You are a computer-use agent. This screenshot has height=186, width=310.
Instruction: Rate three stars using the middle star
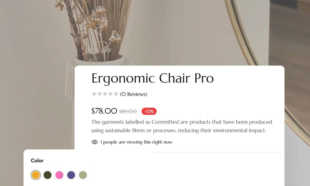[105, 94]
